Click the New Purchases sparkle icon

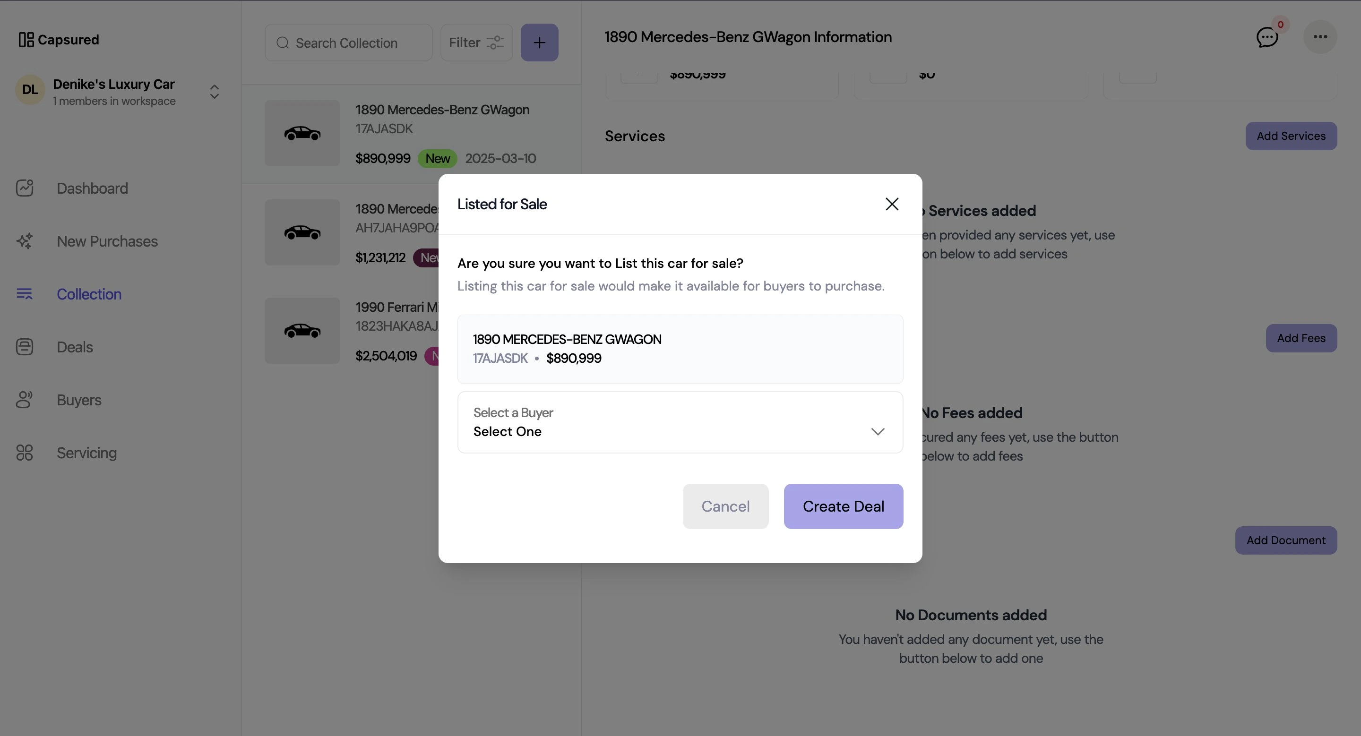24,241
